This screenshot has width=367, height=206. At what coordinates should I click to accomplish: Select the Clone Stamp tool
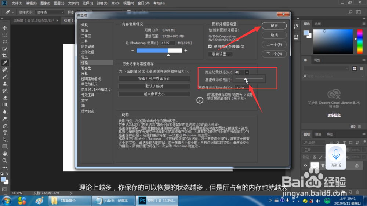pyautogui.click(x=5, y=84)
